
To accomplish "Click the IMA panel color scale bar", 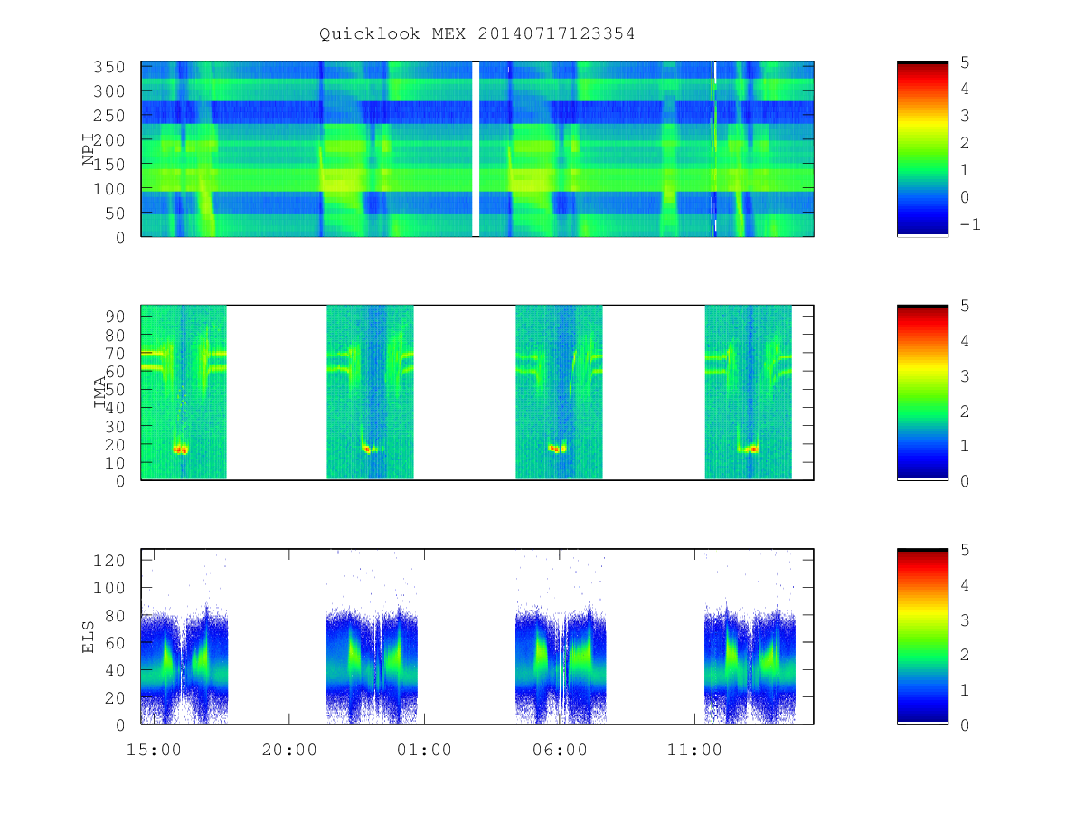I will pos(922,393).
